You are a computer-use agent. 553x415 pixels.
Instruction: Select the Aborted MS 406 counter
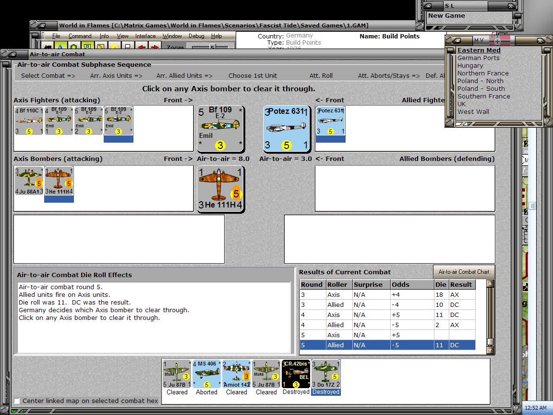coord(207,374)
